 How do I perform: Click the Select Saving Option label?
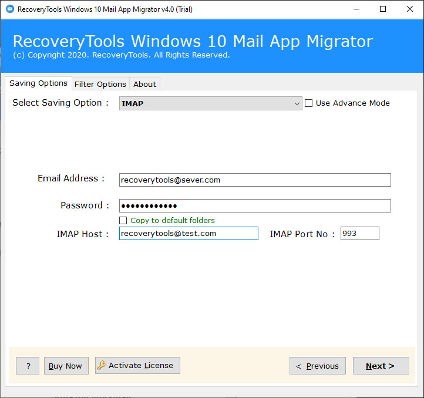[60, 103]
